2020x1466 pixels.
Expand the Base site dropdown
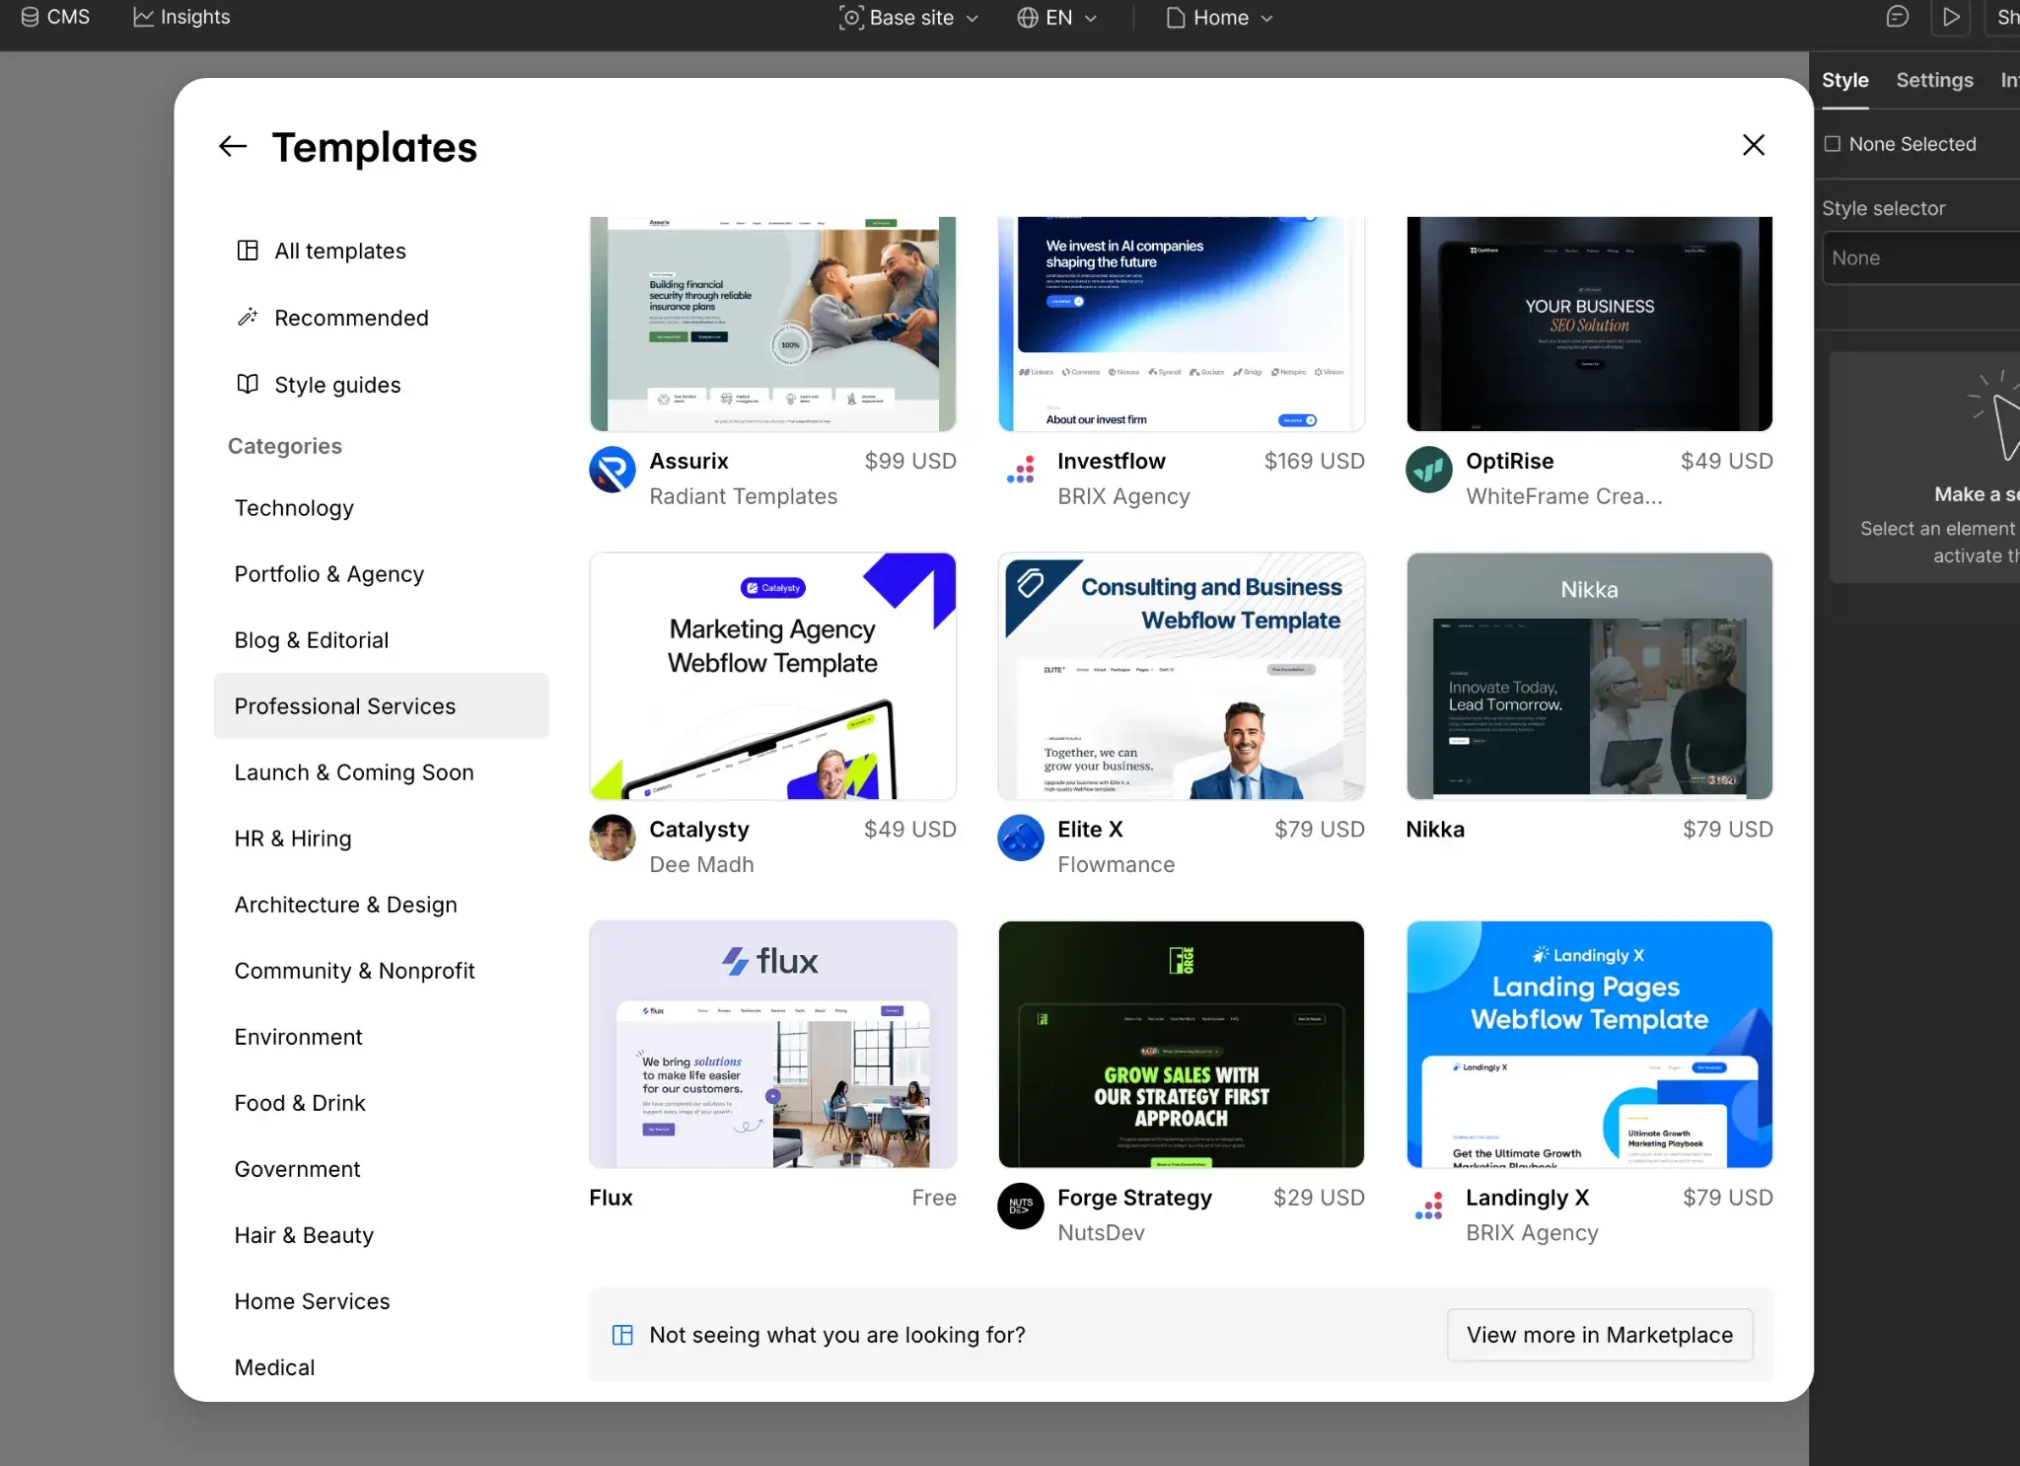[x=908, y=18]
